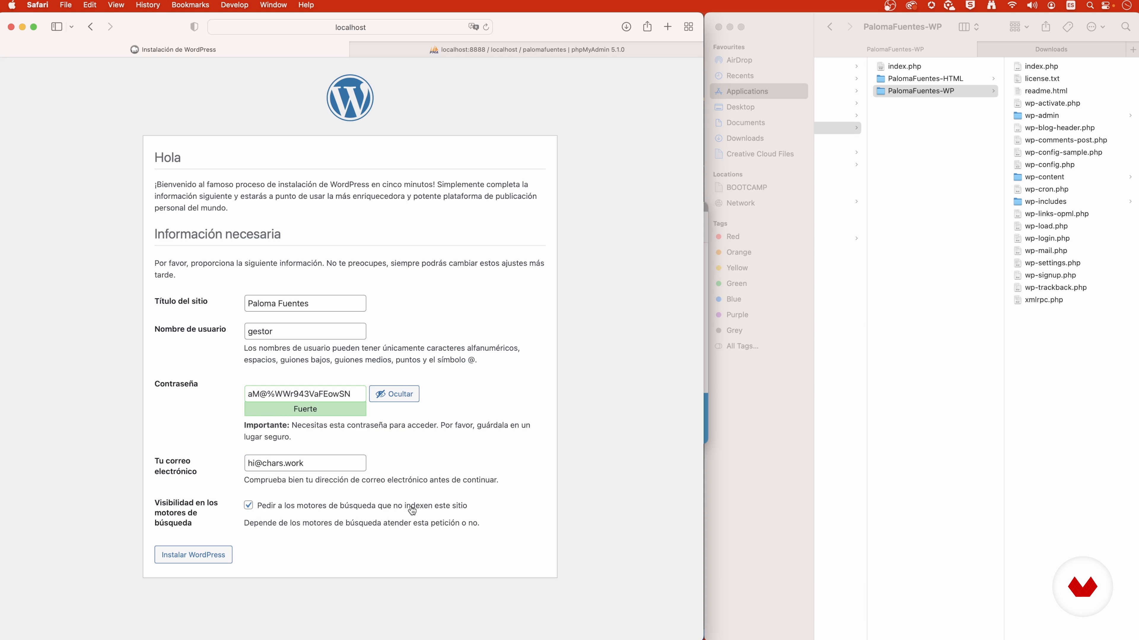Expand wp-includes folder chevron
Image resolution: width=1139 pixels, height=640 pixels.
[x=1130, y=201]
